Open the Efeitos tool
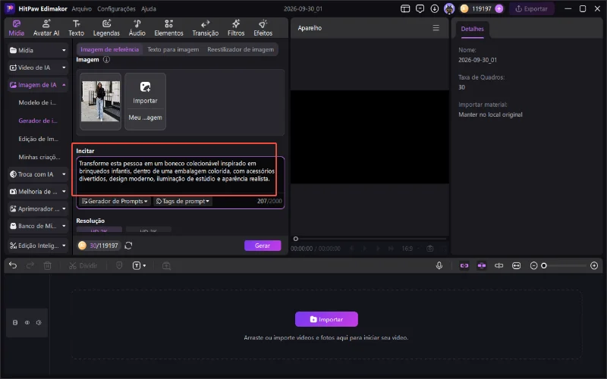 tap(263, 28)
